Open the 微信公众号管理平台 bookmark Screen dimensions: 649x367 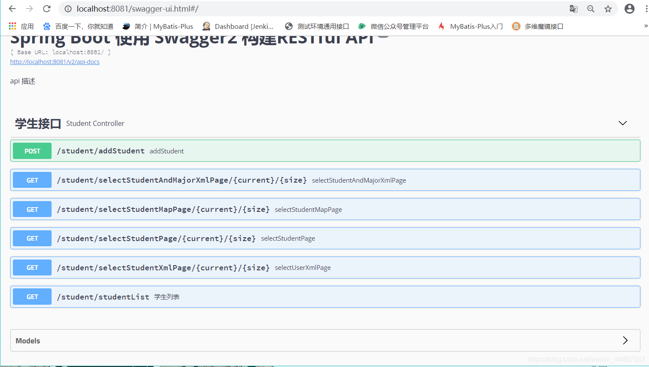click(x=393, y=26)
